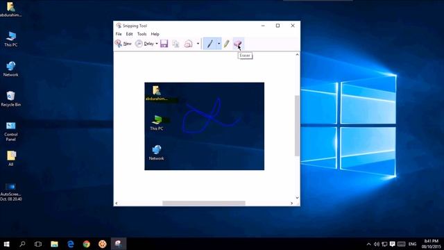Select This PC desktop icon
The height and width of the screenshot is (250, 444).
11,39
